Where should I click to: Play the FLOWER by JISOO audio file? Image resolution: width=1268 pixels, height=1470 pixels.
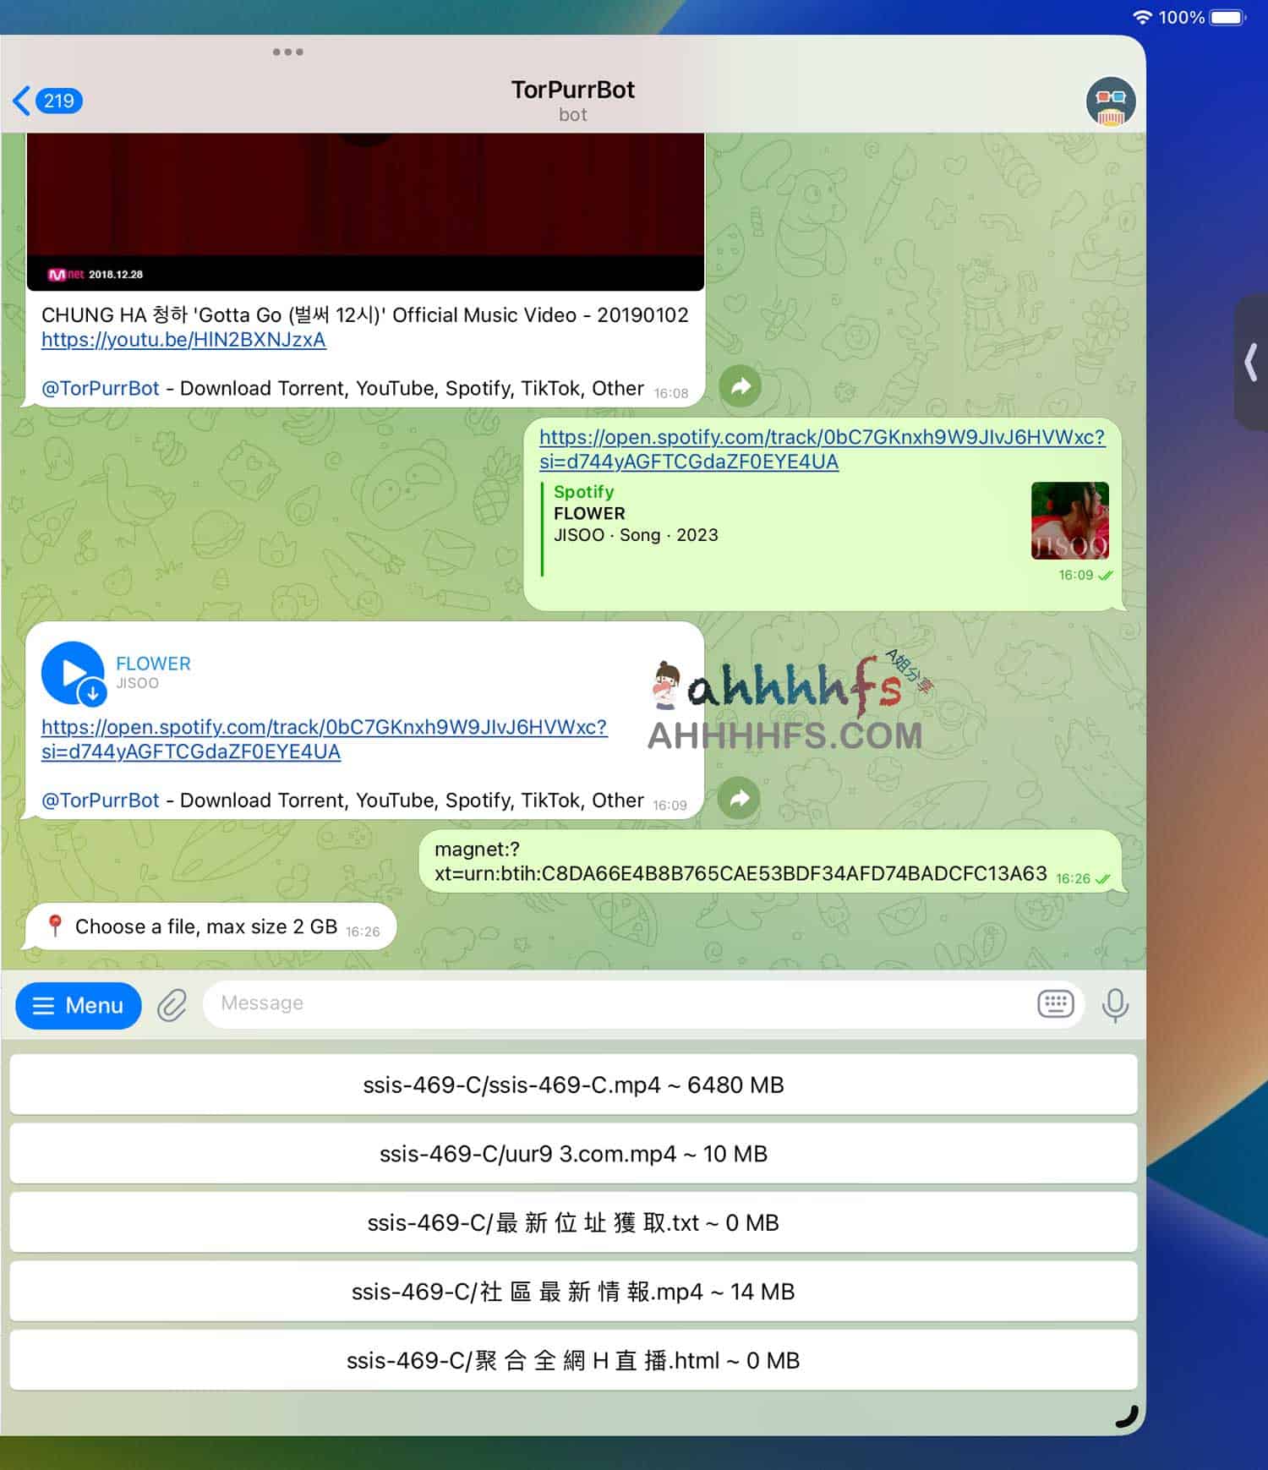pos(73,673)
